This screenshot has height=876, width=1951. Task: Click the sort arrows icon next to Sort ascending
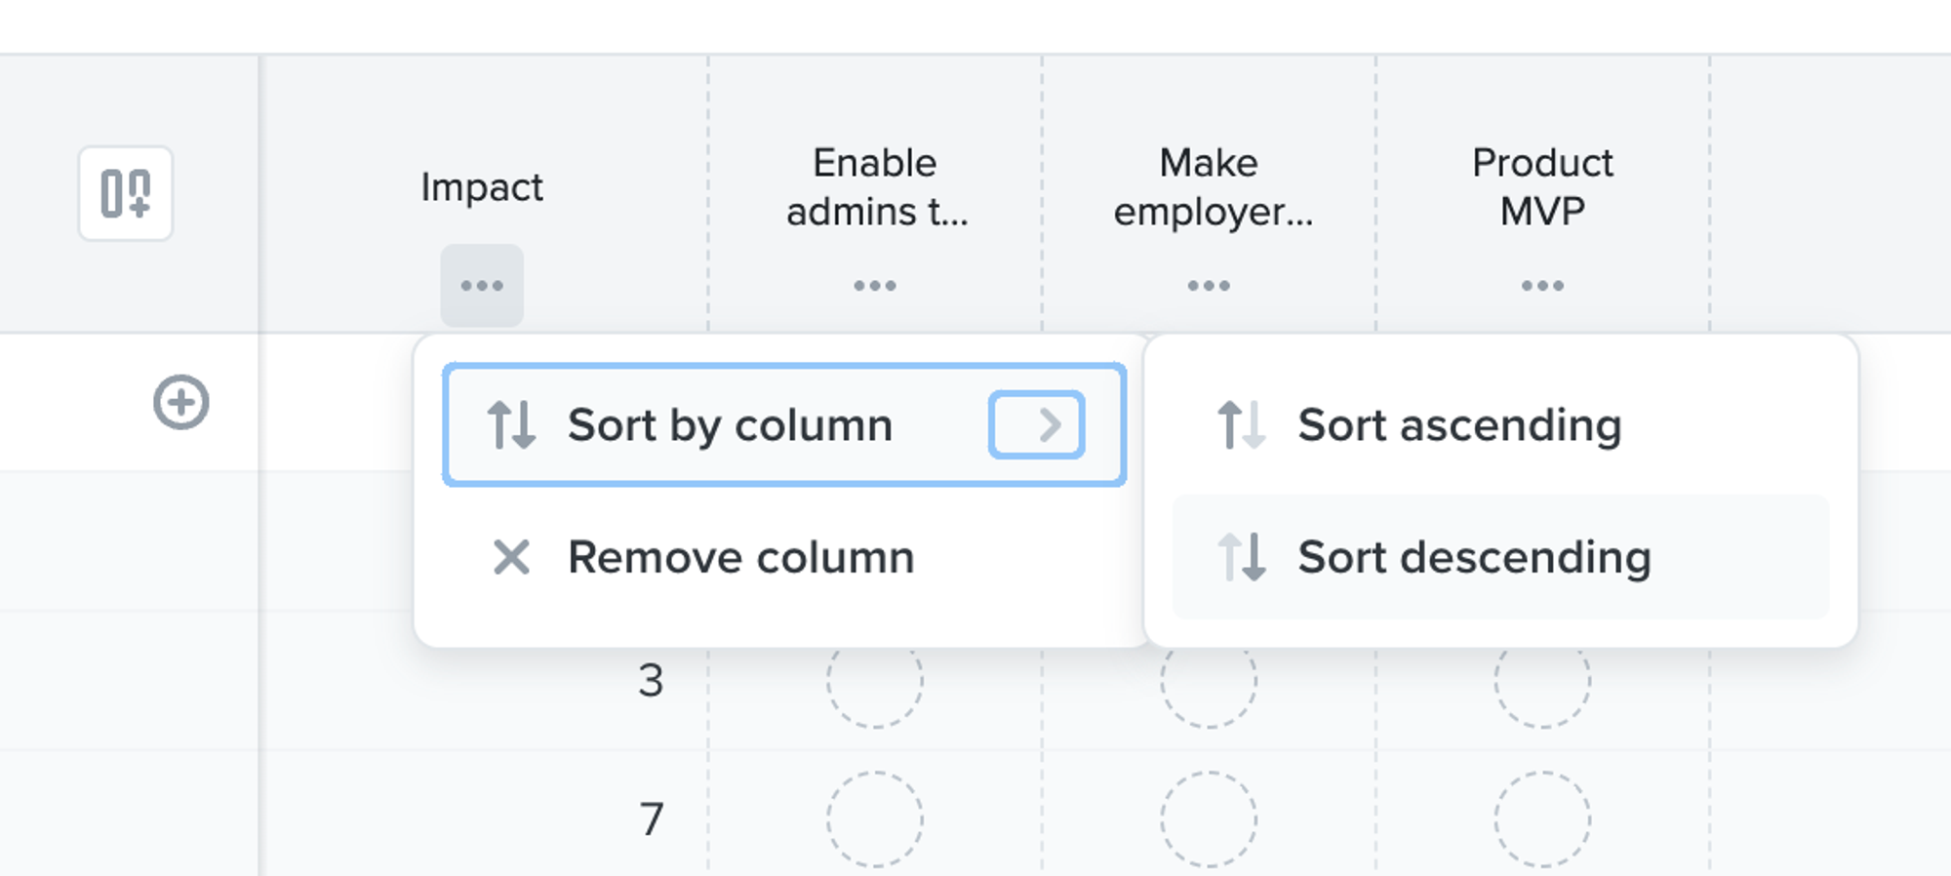click(x=1241, y=424)
